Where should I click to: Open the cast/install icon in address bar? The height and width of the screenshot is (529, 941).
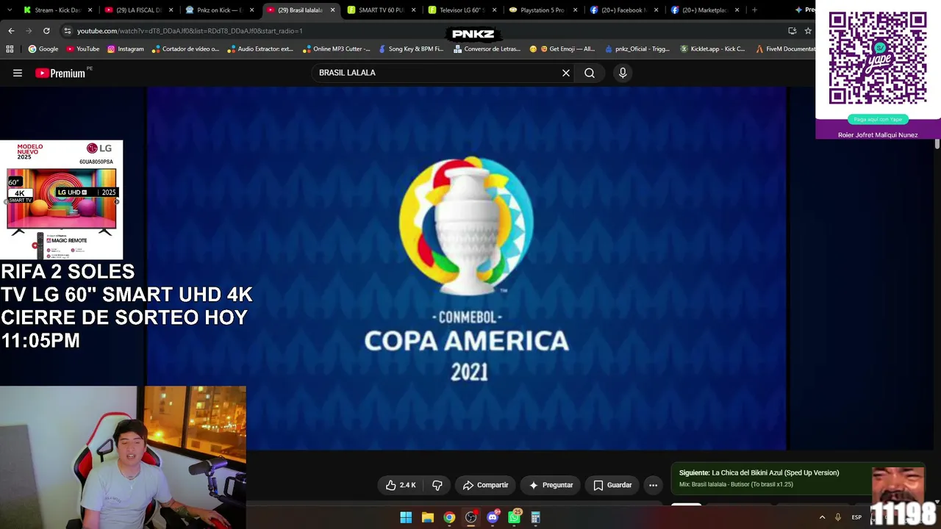[x=792, y=31]
